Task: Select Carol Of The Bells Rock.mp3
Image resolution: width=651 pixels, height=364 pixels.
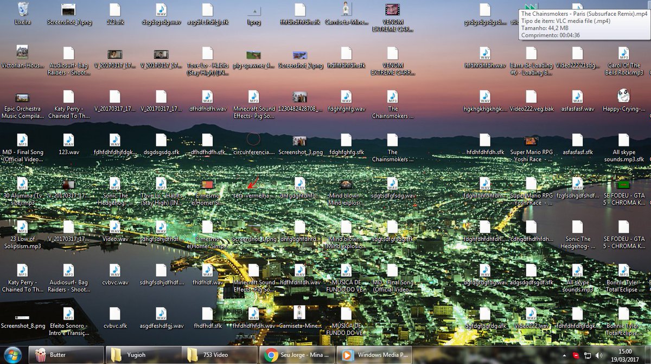Action: tap(624, 60)
